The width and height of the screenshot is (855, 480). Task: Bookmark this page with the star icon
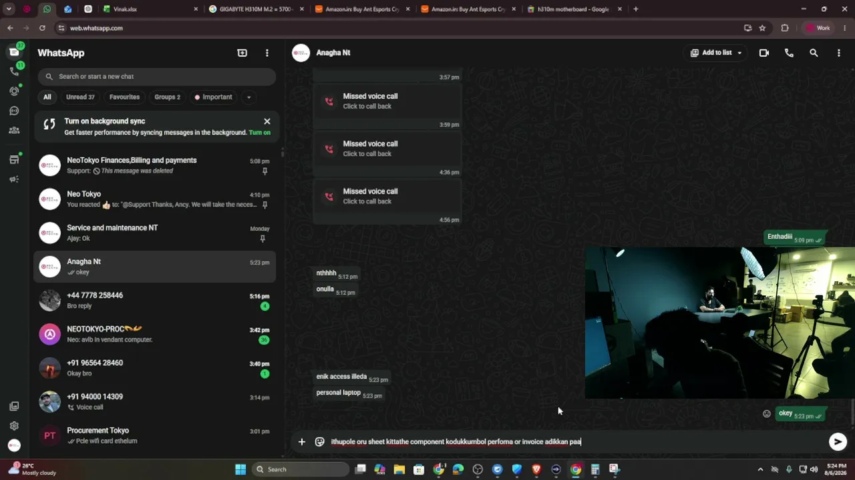point(762,28)
